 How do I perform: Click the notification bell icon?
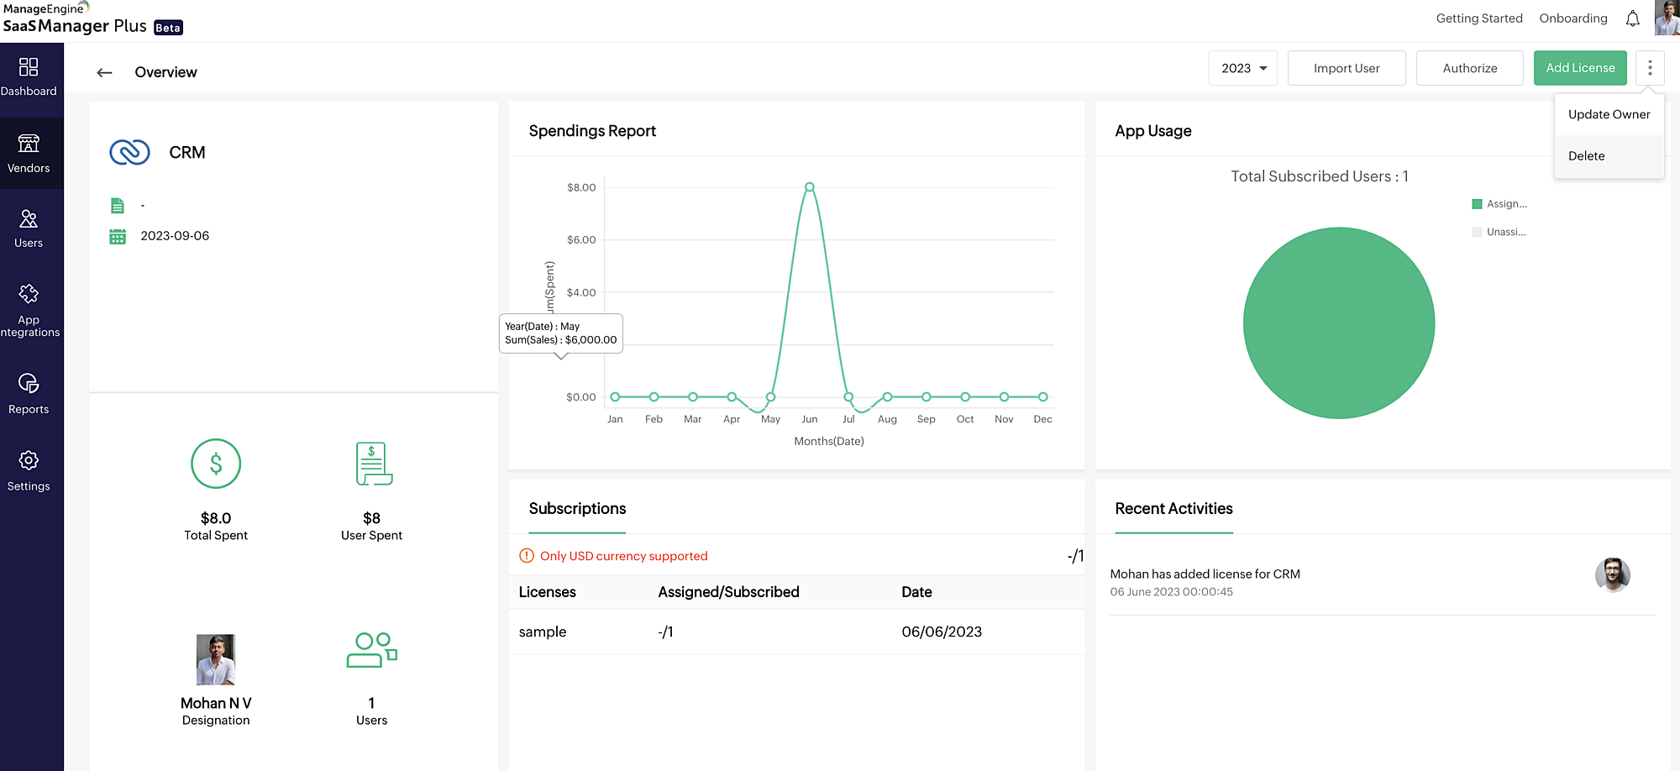click(x=1633, y=18)
